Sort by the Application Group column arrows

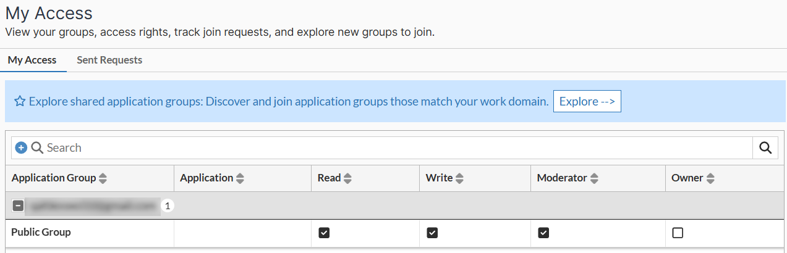(x=103, y=178)
